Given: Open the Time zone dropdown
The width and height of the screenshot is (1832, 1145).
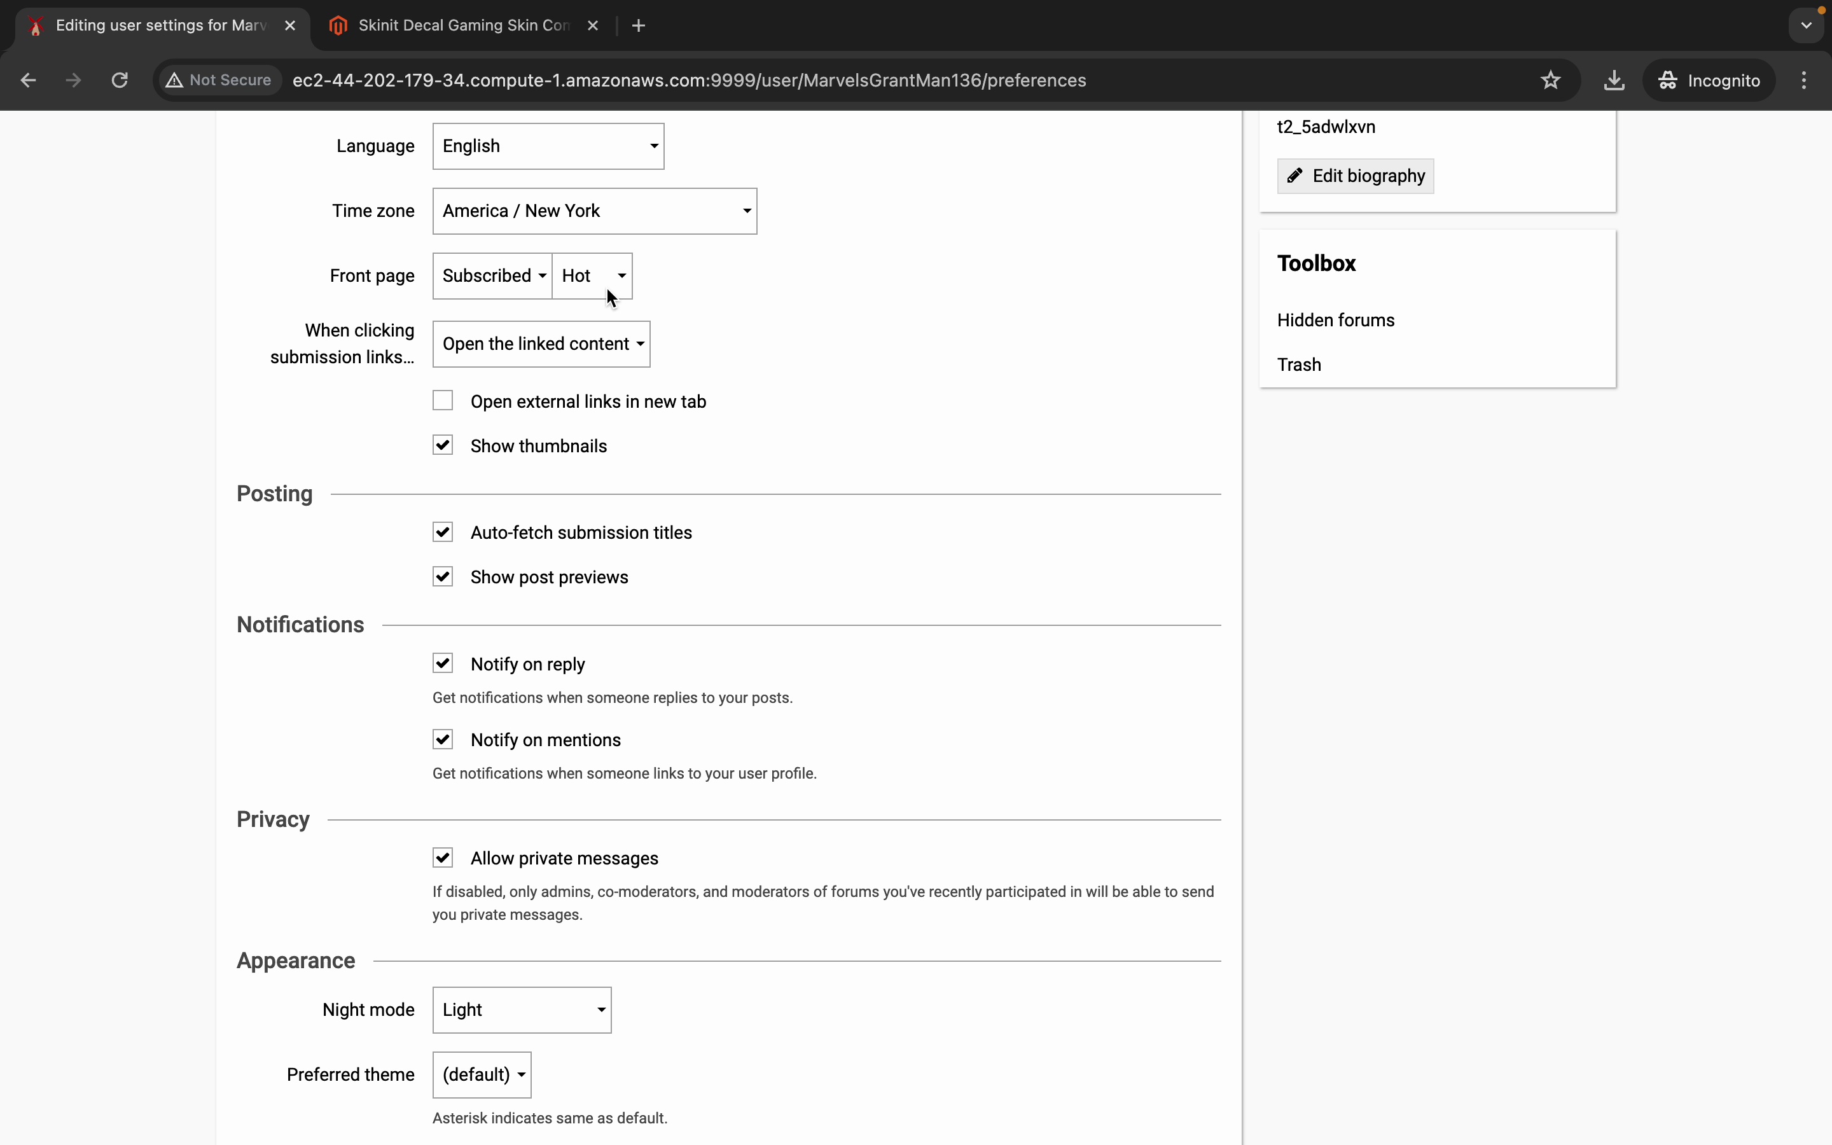Looking at the screenshot, I should coord(594,211).
